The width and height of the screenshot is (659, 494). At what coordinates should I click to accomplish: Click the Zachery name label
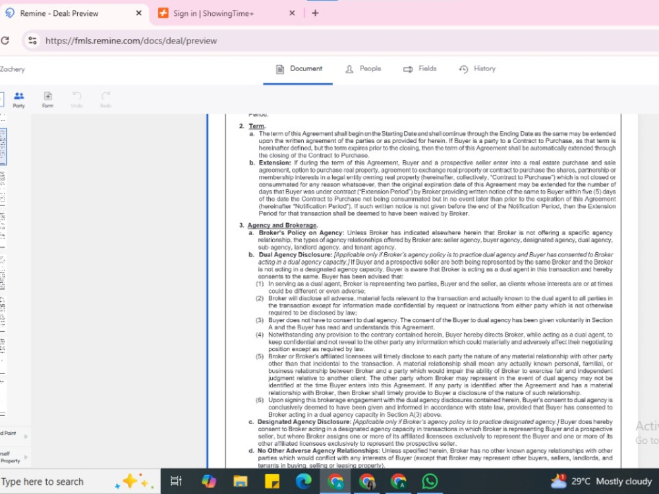[12, 69]
